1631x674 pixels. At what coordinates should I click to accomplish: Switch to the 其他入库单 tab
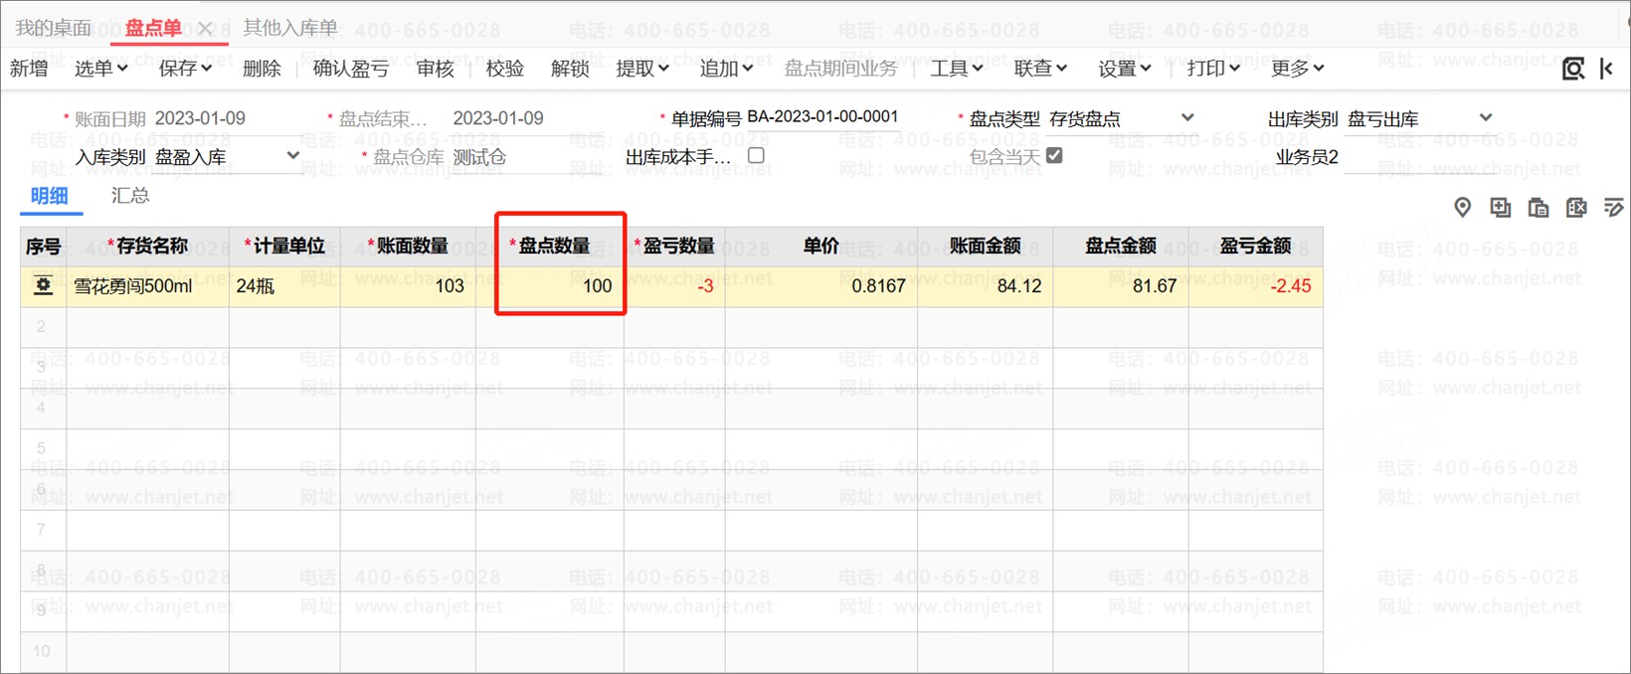[x=290, y=28]
